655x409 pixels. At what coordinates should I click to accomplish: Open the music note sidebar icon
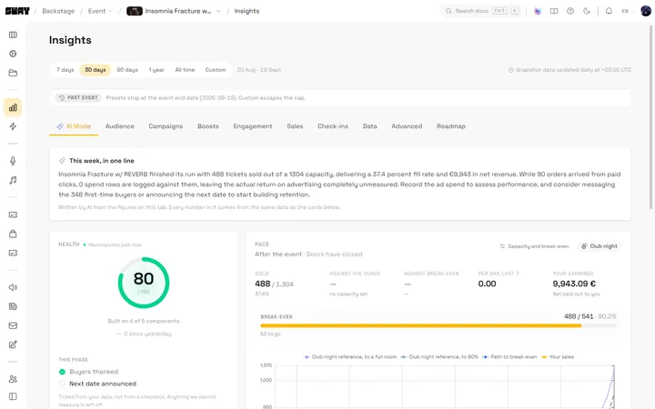[13, 180]
